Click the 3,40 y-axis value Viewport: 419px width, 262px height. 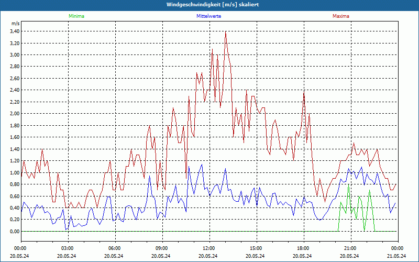click(15, 31)
